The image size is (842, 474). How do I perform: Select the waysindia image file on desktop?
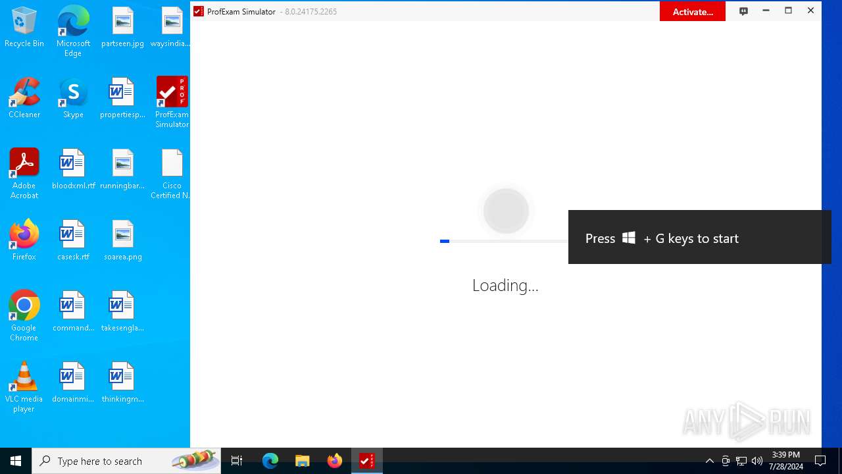tap(170, 28)
